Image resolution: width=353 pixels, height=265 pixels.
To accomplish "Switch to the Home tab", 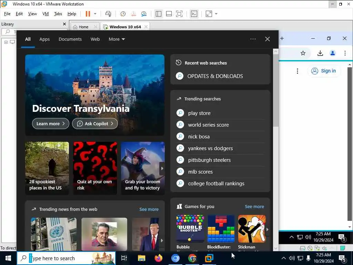I will pos(83,27).
